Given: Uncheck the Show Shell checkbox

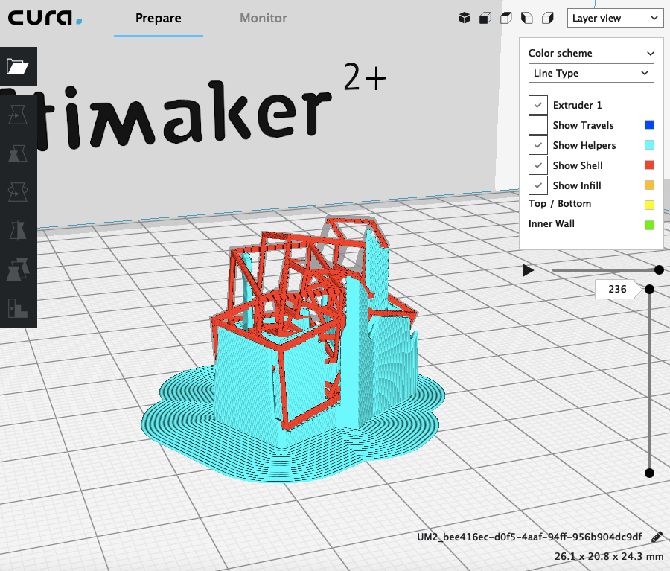Looking at the screenshot, I should [538, 165].
